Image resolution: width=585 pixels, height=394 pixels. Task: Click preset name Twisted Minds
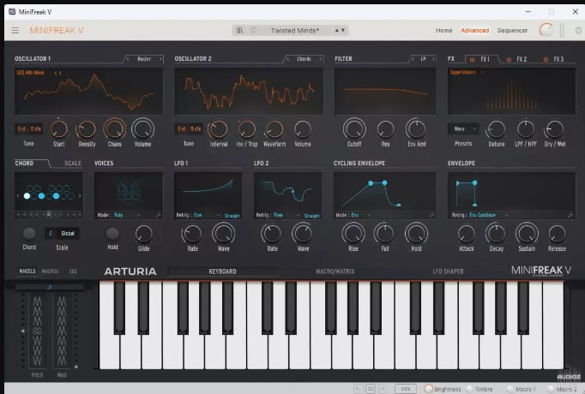point(295,31)
